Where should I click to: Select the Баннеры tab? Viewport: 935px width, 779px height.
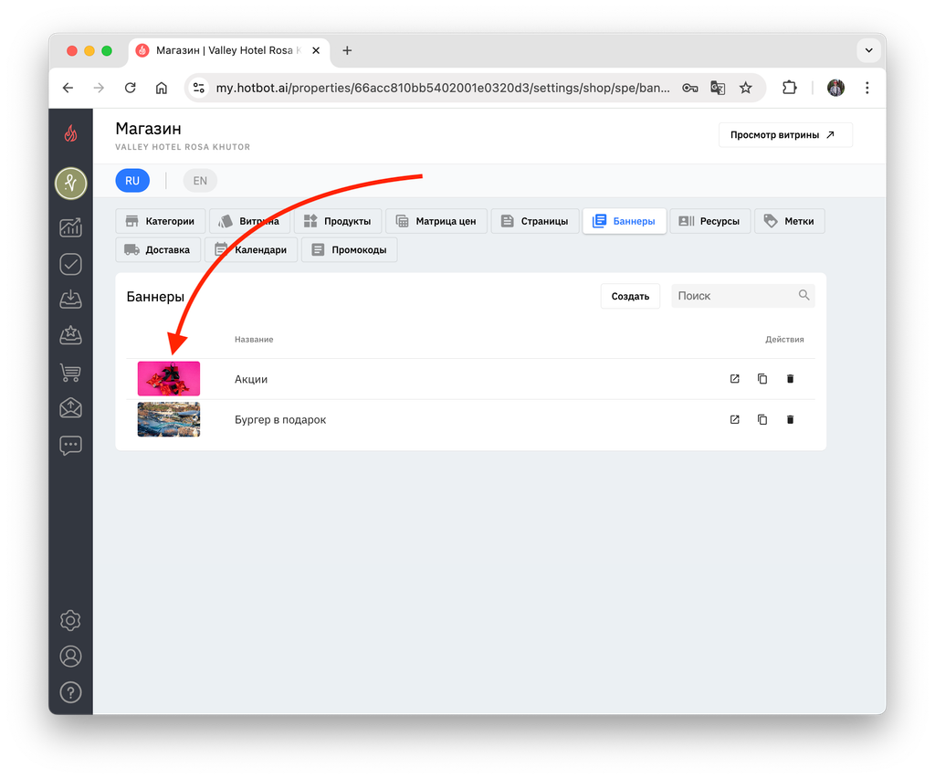click(625, 221)
